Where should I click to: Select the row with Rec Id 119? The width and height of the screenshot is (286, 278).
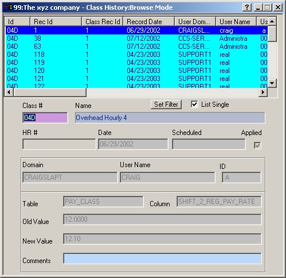[x=136, y=63]
